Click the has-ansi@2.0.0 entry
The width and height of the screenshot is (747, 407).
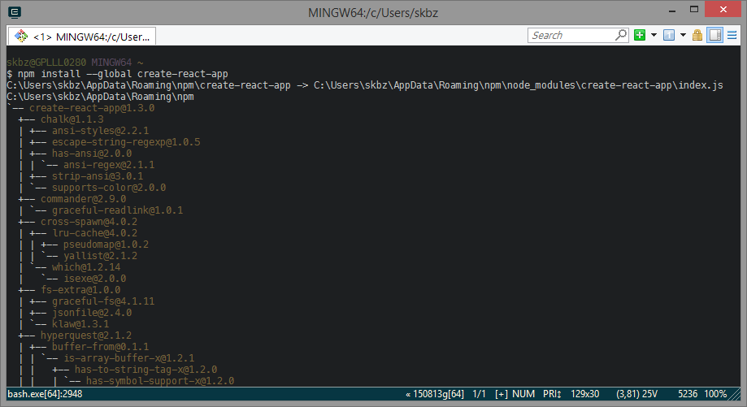pos(92,154)
